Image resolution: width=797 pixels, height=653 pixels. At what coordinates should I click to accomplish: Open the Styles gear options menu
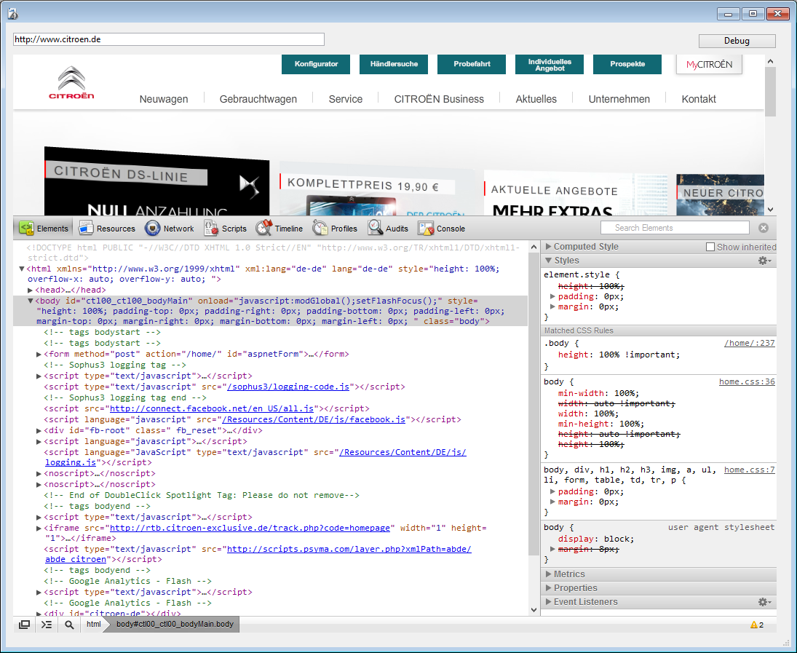[764, 261]
